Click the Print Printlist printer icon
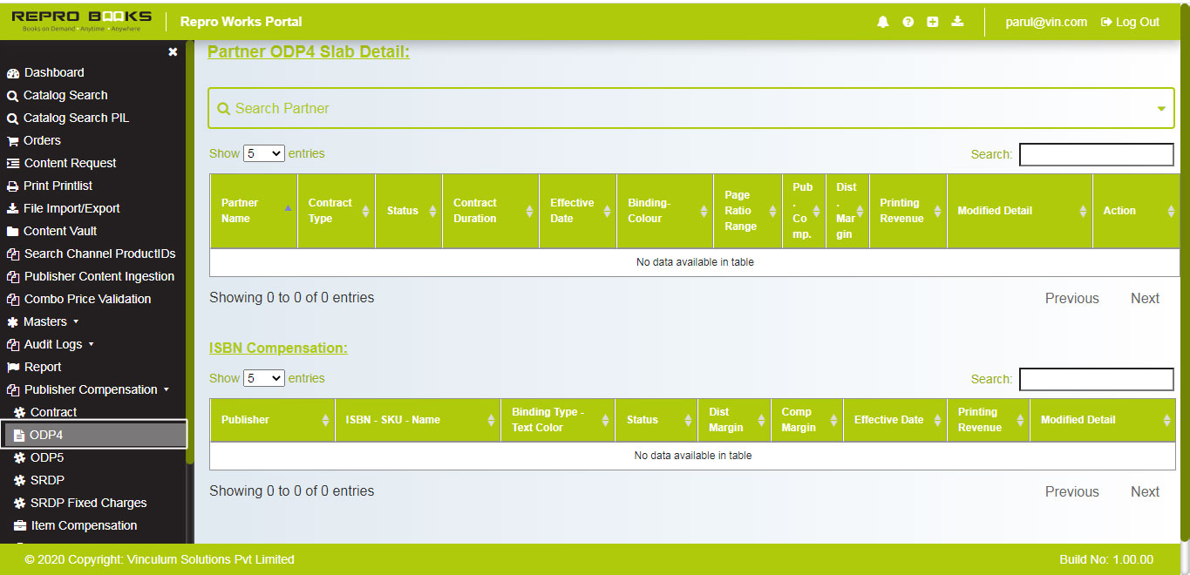This screenshot has width=1190, height=575. (x=13, y=186)
